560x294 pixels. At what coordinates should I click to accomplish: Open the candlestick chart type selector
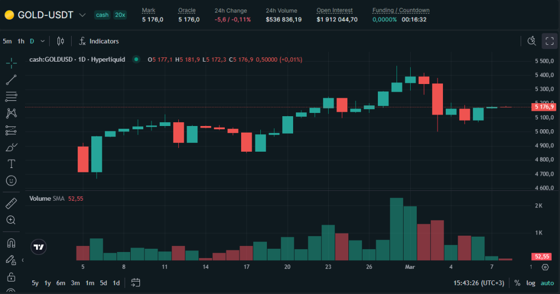[61, 41]
